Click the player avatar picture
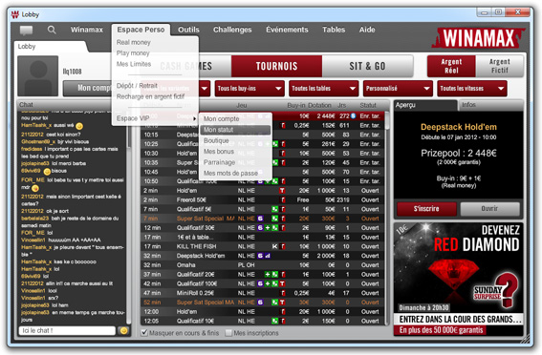 pyautogui.click(x=38, y=76)
